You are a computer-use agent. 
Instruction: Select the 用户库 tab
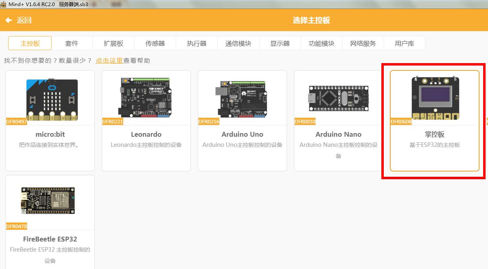(404, 43)
